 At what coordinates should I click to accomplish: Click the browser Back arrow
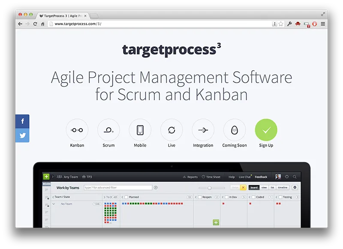[x=20, y=24]
